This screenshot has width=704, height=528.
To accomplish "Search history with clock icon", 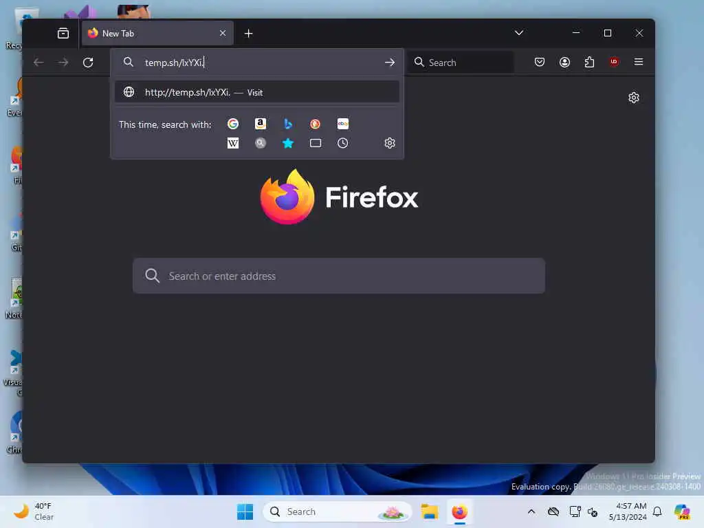I will pos(342,143).
